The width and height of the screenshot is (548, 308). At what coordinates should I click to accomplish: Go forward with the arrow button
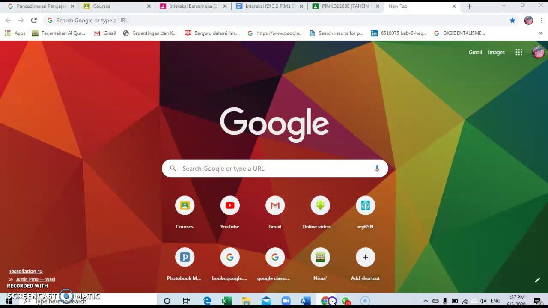tap(21, 20)
